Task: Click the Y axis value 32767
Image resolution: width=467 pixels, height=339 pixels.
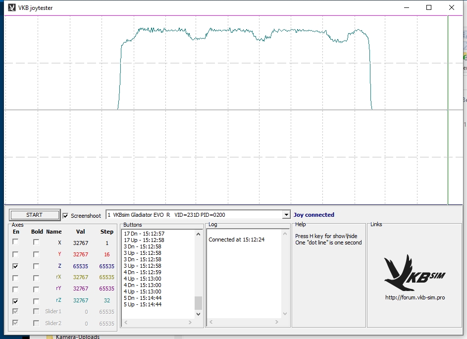Action: point(81,254)
